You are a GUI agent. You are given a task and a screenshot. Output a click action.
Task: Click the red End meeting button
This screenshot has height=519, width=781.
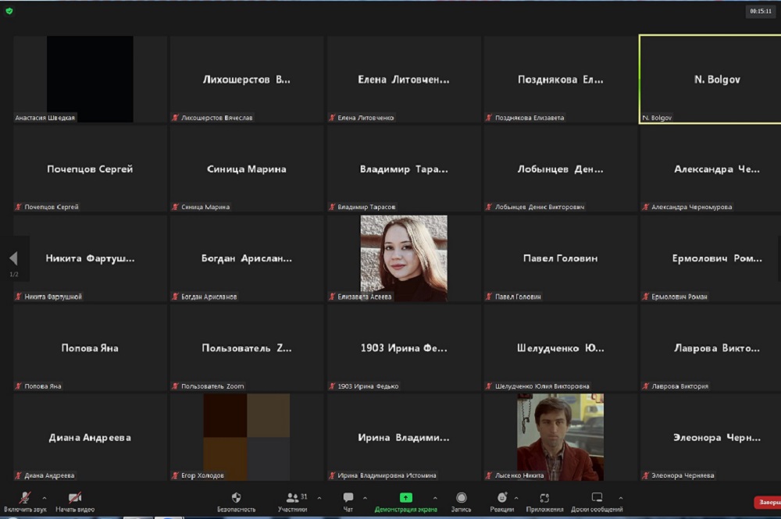click(767, 503)
